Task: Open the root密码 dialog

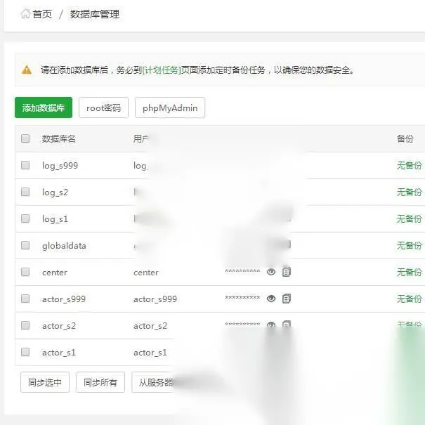Action: click(x=103, y=107)
